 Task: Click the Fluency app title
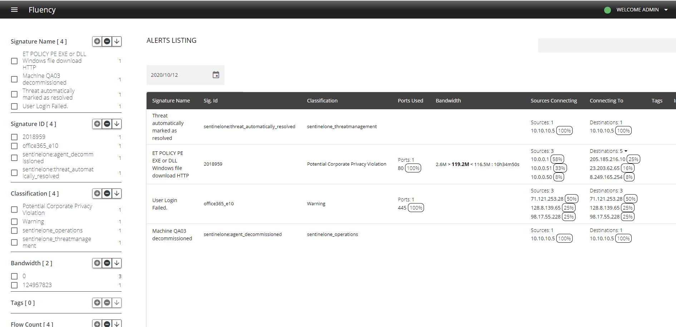click(42, 10)
